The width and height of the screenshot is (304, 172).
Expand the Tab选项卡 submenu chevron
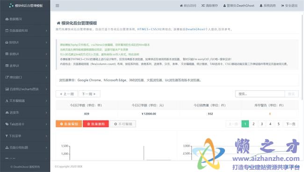(46, 124)
